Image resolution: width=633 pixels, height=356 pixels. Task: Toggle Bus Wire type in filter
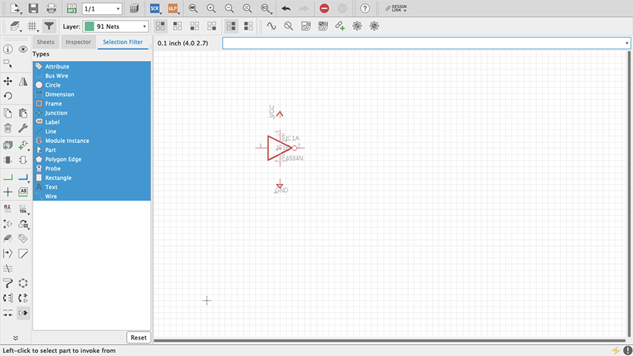click(92, 76)
